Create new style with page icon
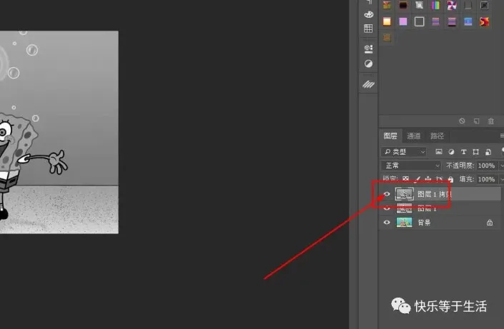The height and width of the screenshot is (329, 504). click(x=476, y=121)
